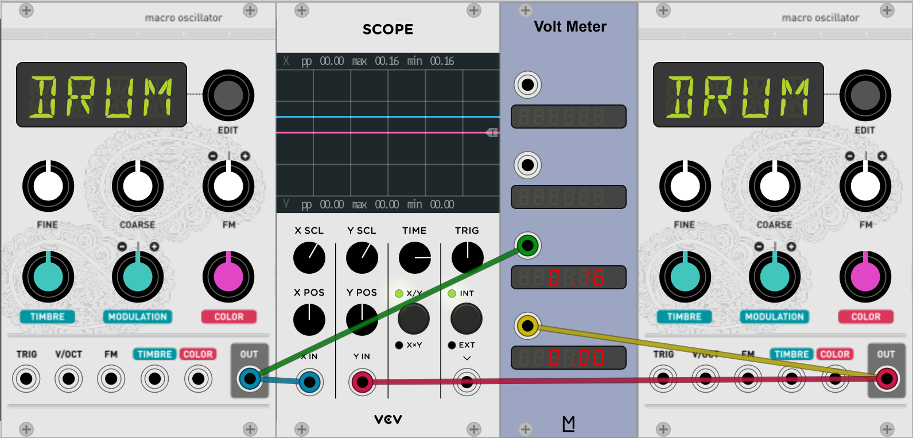Image resolution: width=913 pixels, height=438 pixels.
Task: Click the Volt Meter M logo
Action: (569, 424)
